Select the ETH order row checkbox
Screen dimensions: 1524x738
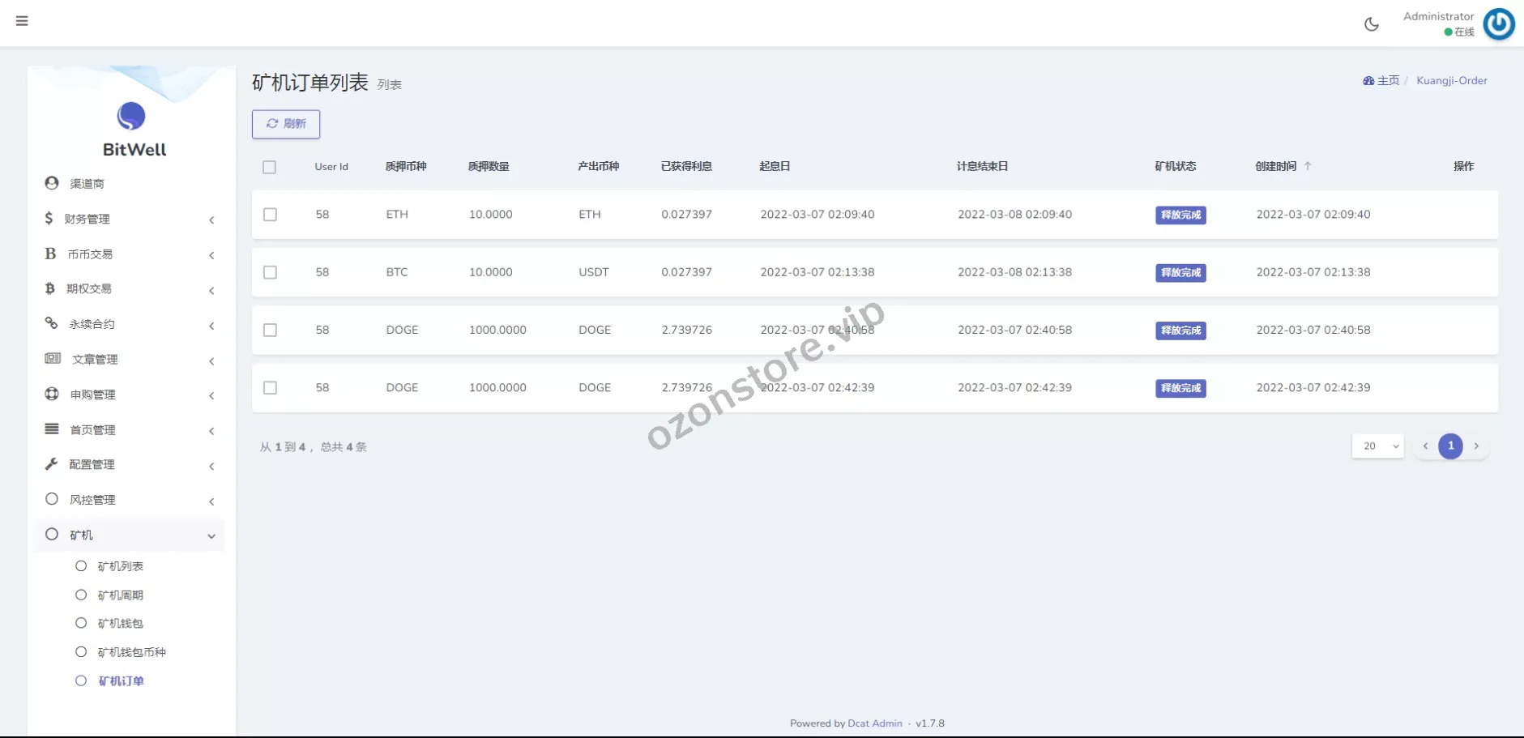pyautogui.click(x=270, y=215)
